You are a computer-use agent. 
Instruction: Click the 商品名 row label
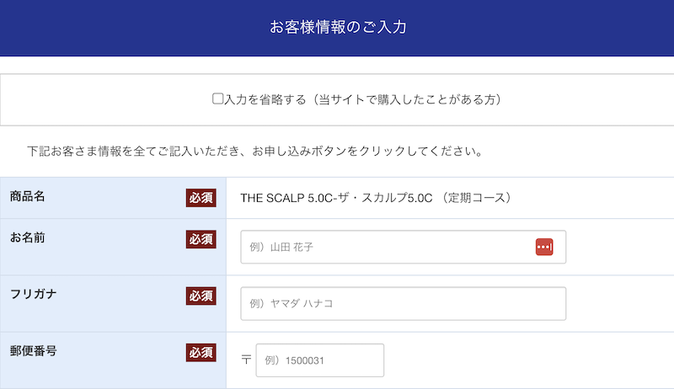coord(28,197)
